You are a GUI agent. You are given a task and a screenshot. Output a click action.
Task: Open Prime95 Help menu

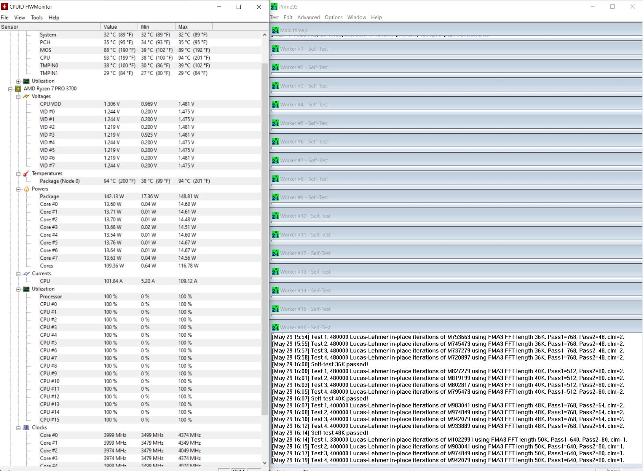pos(376,18)
